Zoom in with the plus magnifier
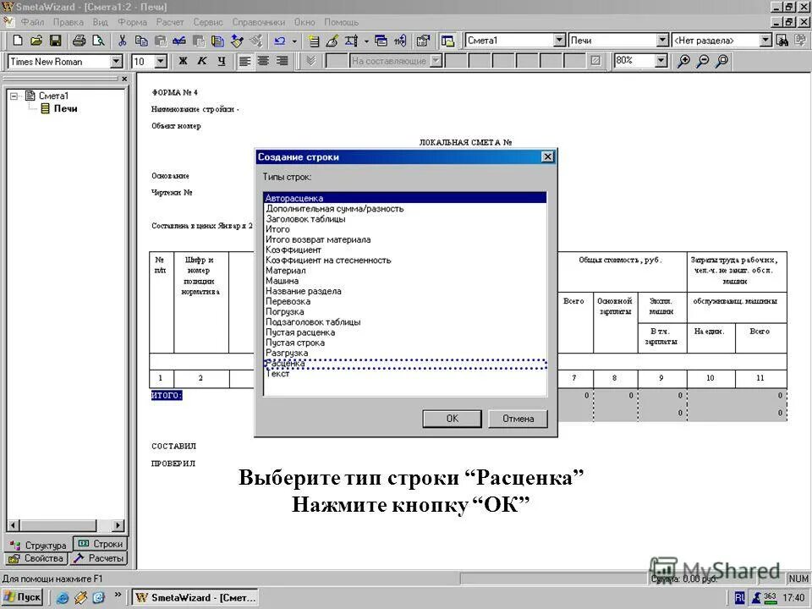 click(683, 61)
